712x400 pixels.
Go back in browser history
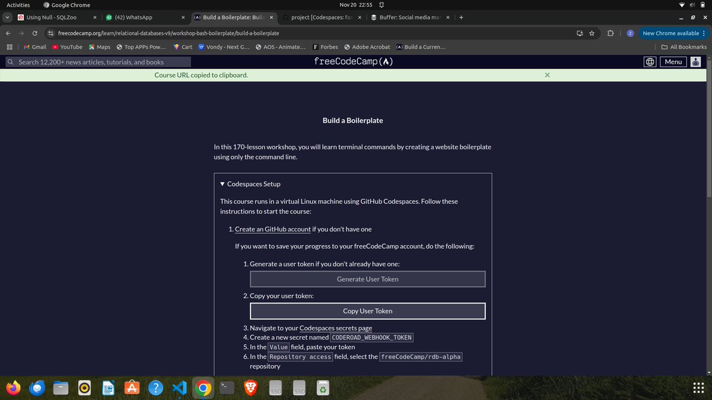[8, 33]
